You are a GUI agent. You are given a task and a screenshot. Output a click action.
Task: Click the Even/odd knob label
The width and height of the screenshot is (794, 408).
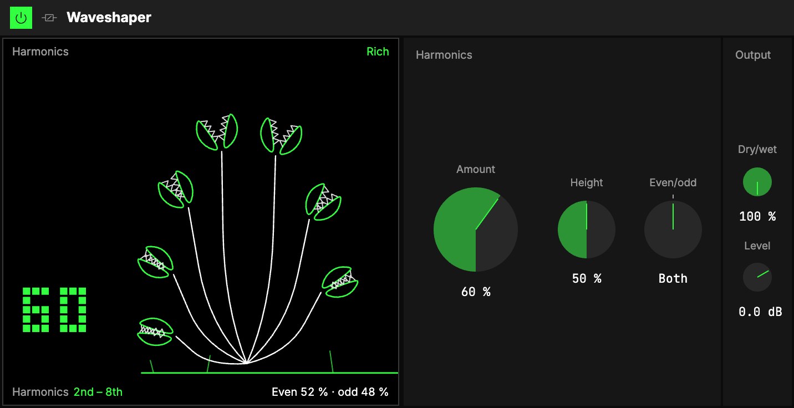point(673,182)
